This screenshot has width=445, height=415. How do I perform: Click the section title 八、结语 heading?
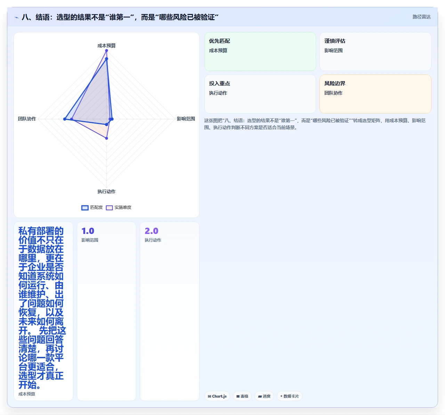tap(120, 17)
